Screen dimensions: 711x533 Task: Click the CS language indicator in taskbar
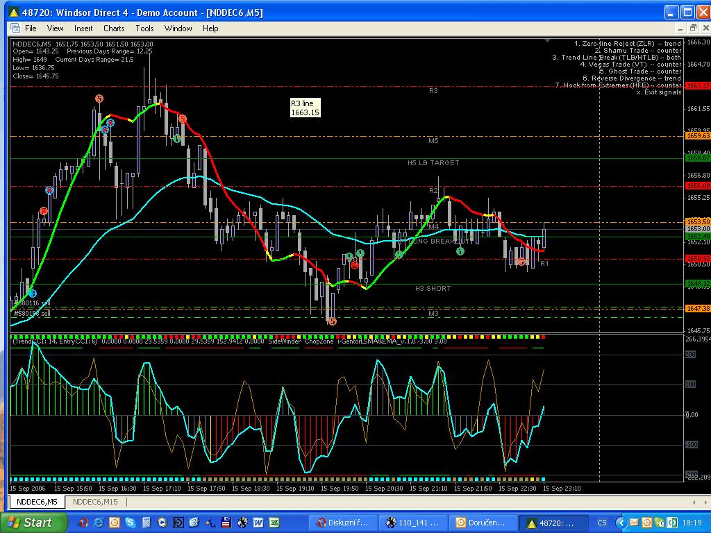[x=602, y=523]
